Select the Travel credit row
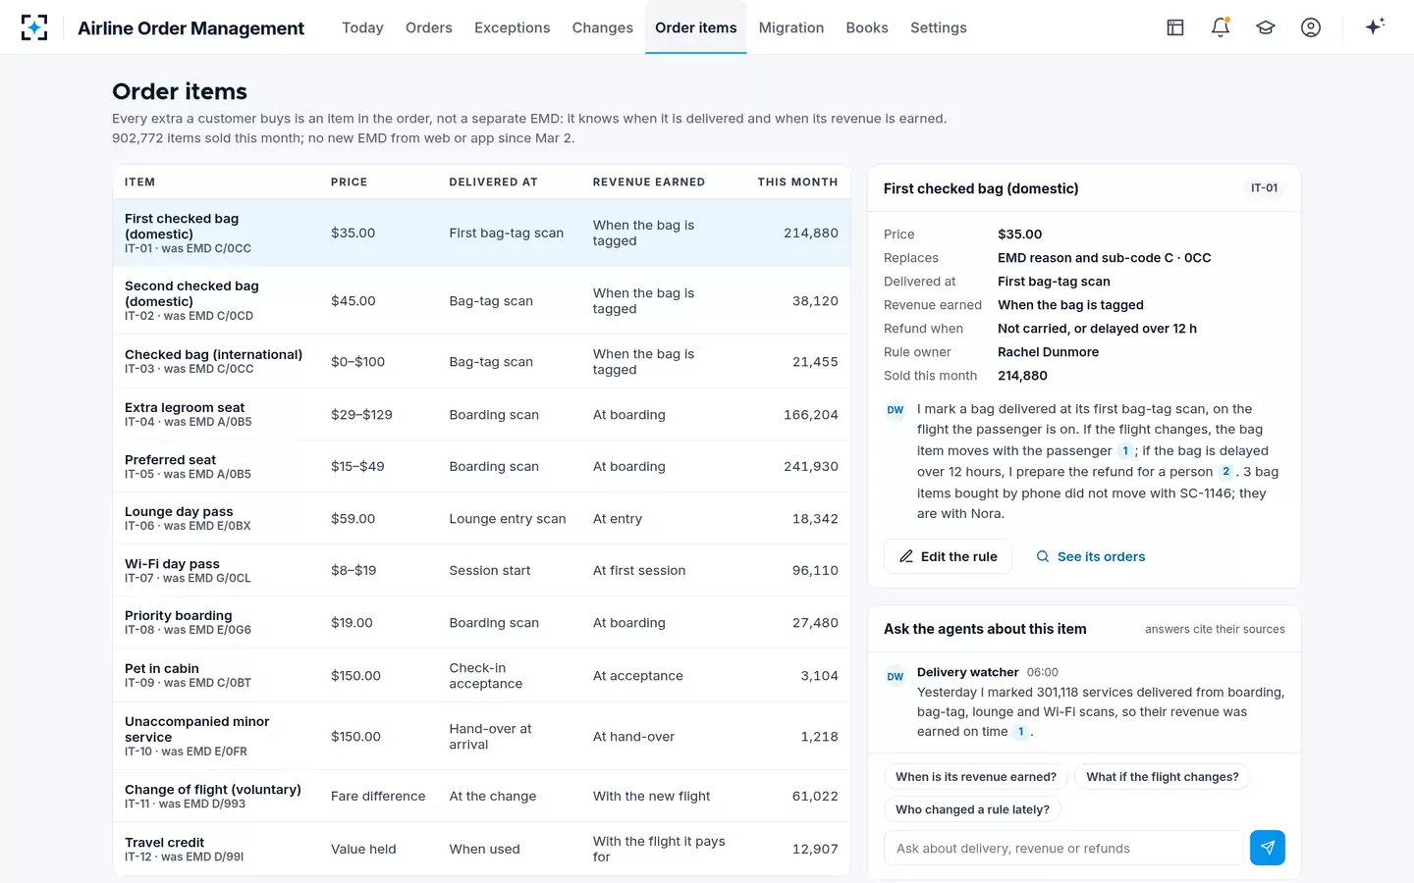Image resolution: width=1414 pixels, height=883 pixels. 481,850
